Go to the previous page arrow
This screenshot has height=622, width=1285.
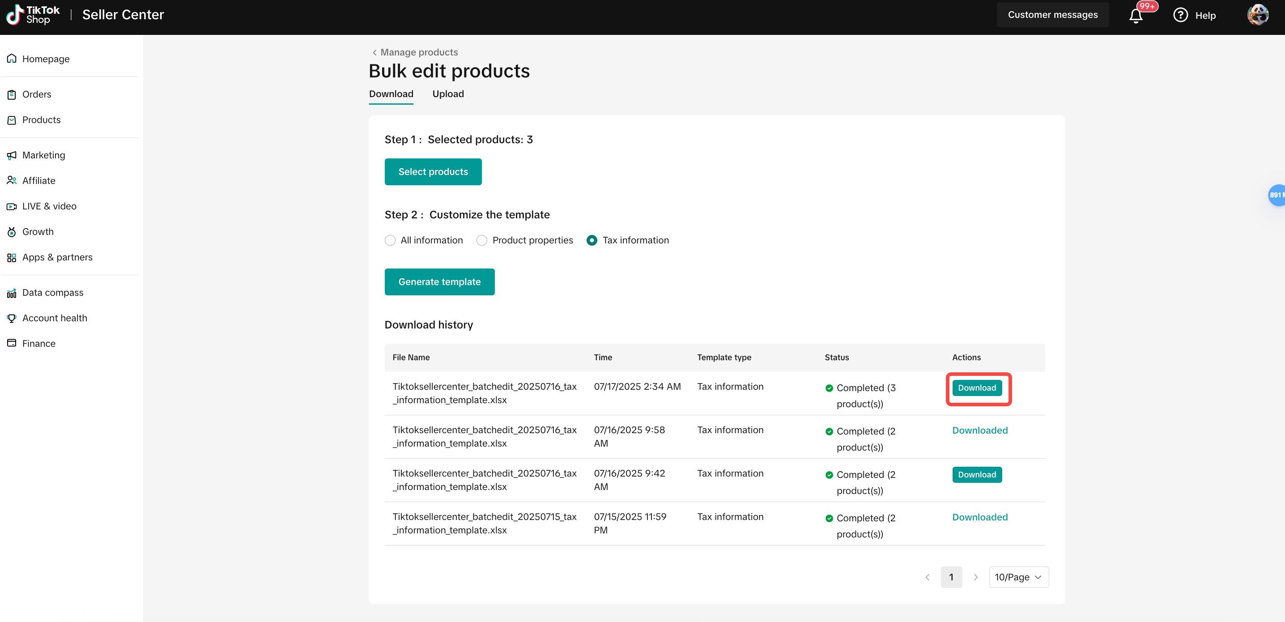click(928, 577)
